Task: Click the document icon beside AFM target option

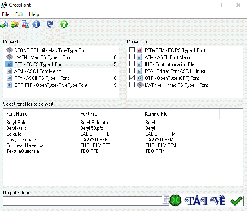Action: [140, 57]
